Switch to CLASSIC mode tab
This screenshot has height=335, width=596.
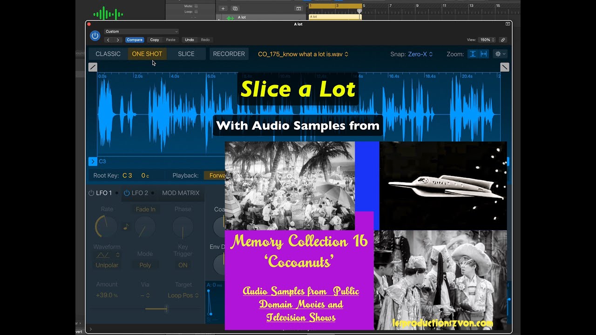click(108, 54)
